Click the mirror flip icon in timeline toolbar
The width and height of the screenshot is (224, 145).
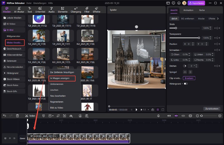tap(71, 116)
